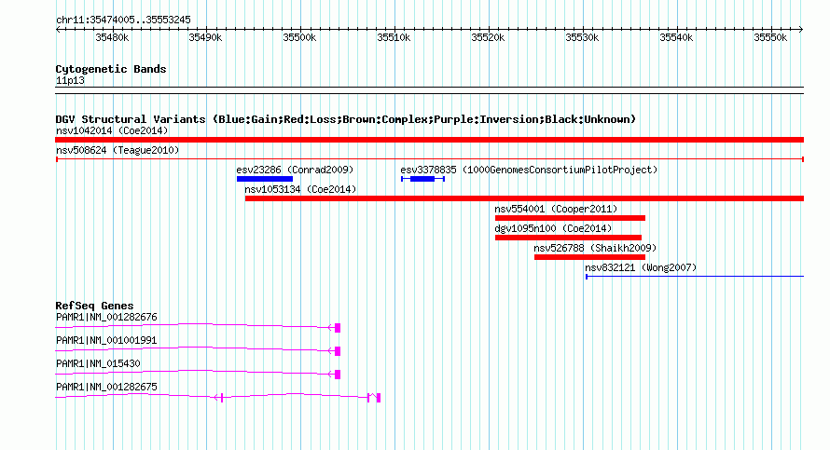830x450 pixels.
Task: Click the esv3378835 (1000GenomesConsortiumPilotProject) label
Action: pos(529,170)
